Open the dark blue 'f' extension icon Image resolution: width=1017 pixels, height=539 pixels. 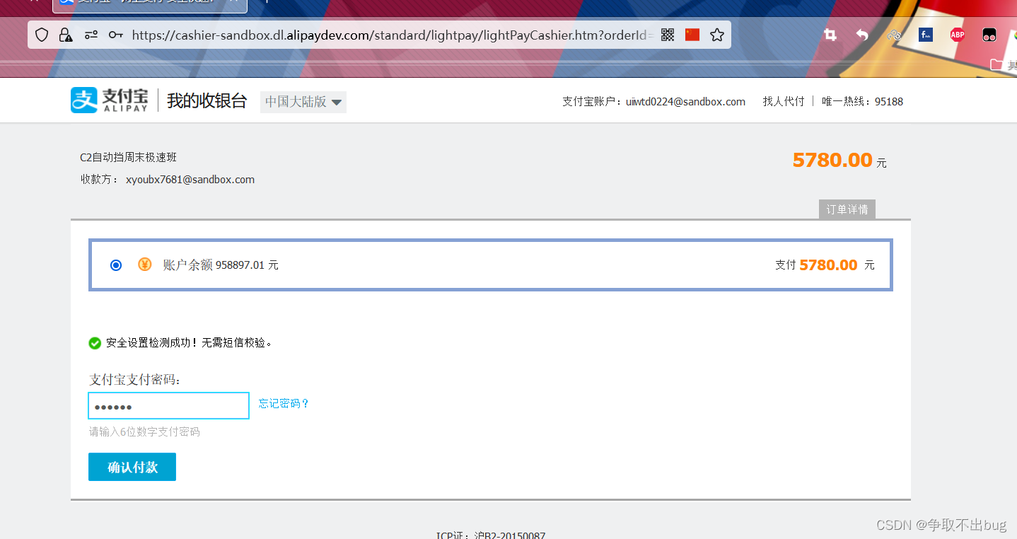[926, 35]
